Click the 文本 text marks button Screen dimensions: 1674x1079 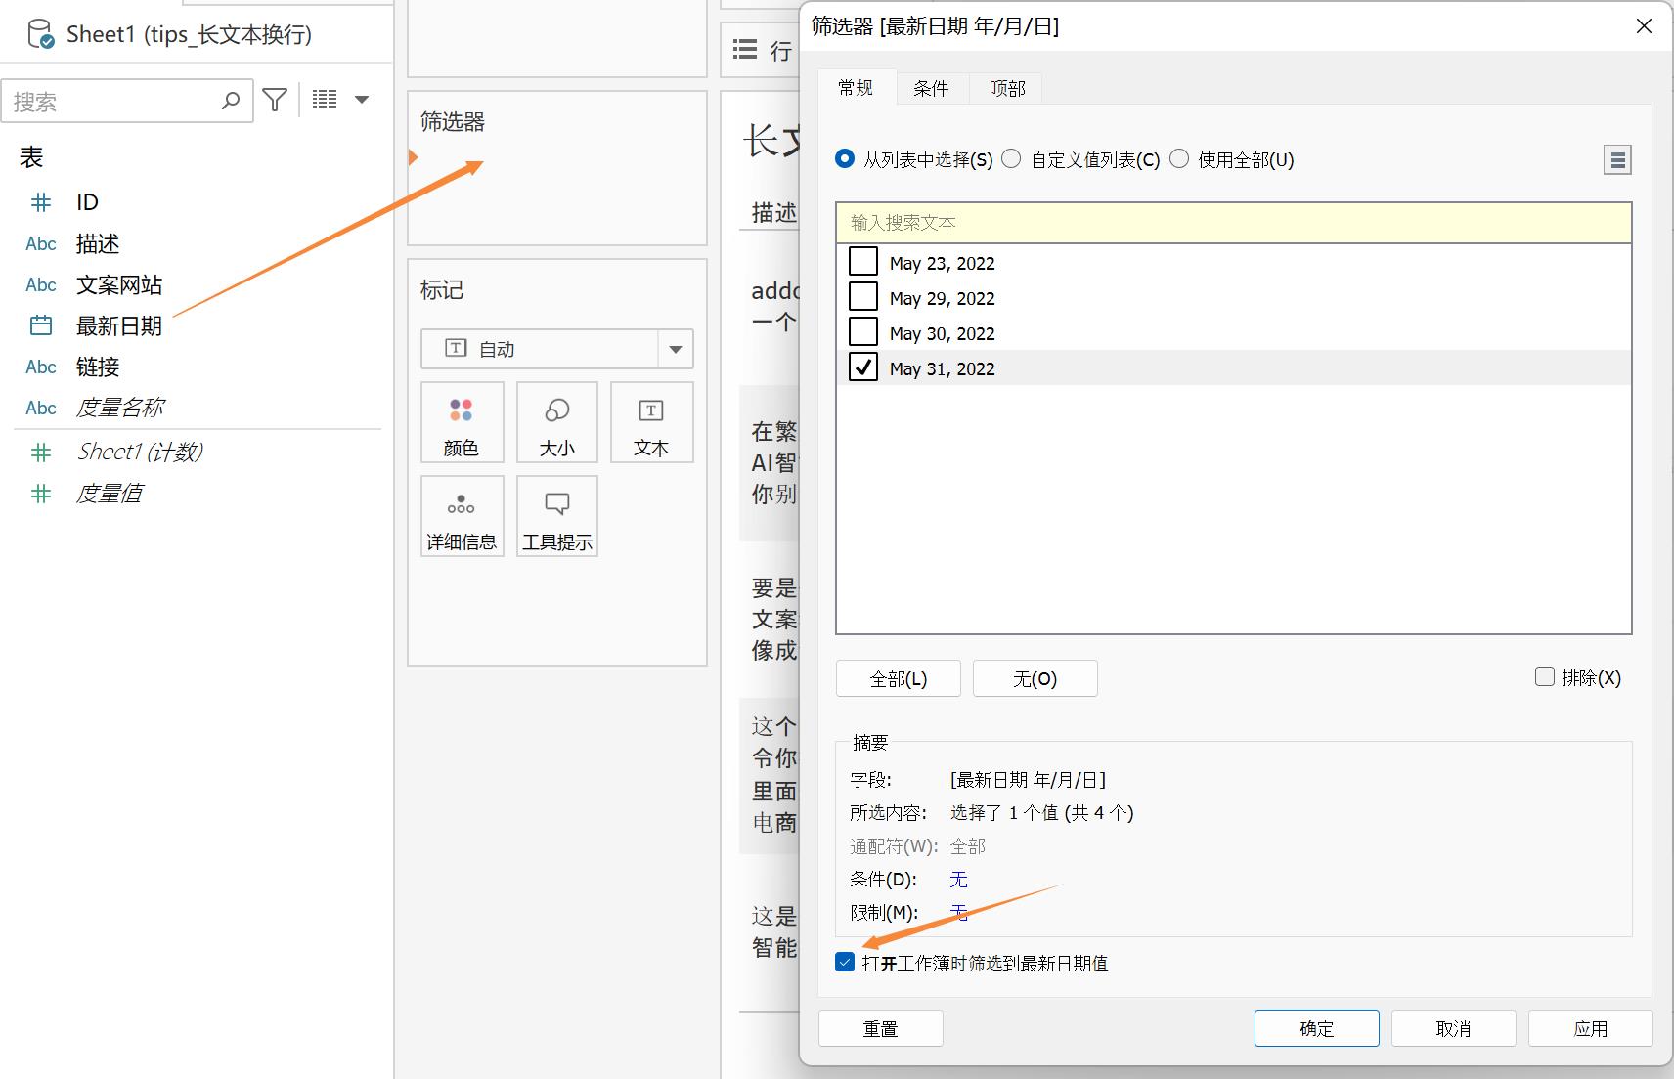(651, 422)
